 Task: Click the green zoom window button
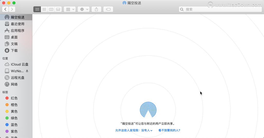point(14,3)
